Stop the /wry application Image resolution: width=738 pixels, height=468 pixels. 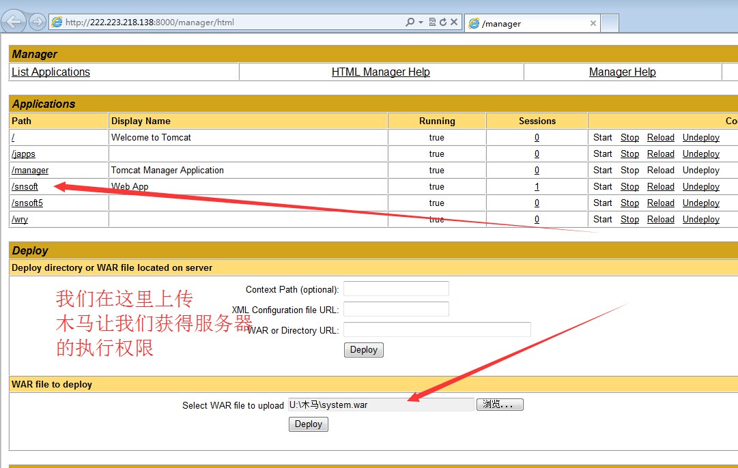[x=629, y=220]
